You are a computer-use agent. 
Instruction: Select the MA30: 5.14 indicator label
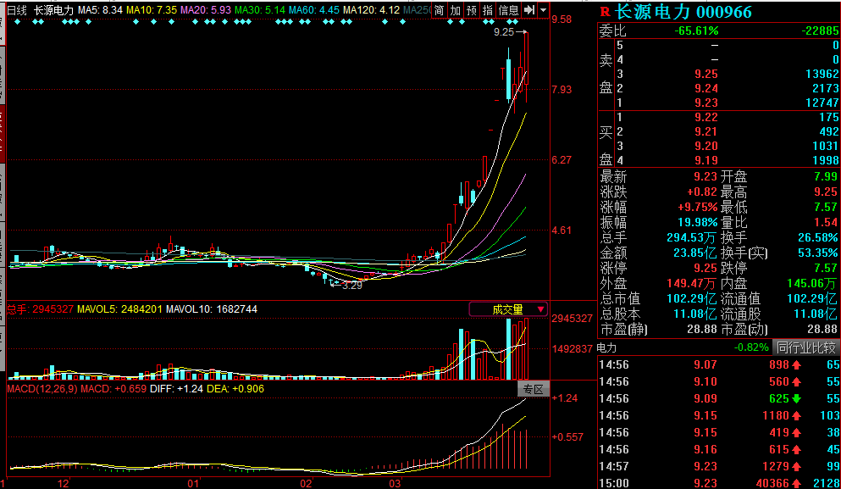pyautogui.click(x=260, y=10)
